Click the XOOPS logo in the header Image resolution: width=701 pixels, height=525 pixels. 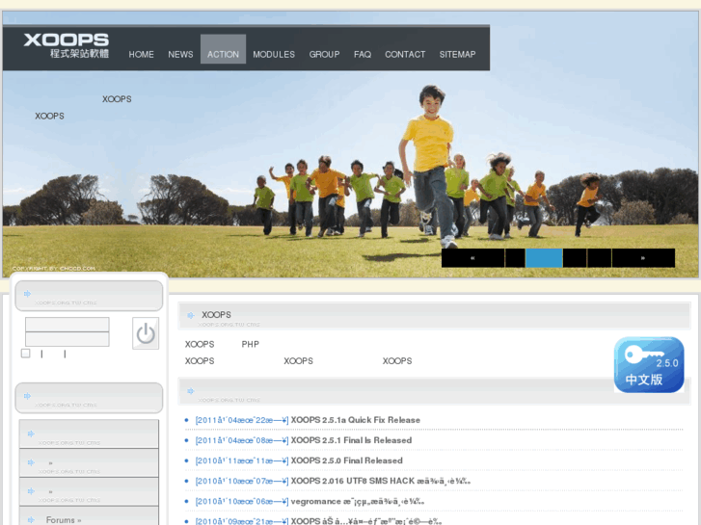pos(67,45)
